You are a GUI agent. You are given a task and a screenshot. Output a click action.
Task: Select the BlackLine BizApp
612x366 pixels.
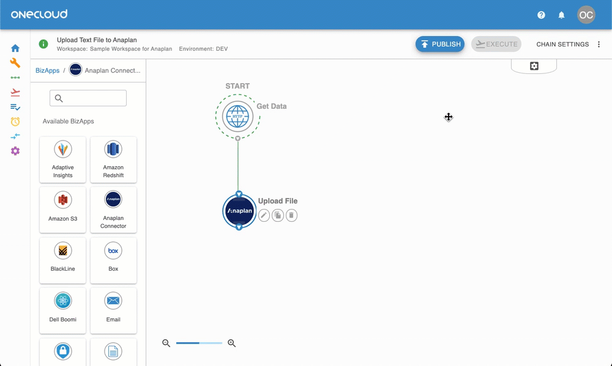pyautogui.click(x=63, y=260)
